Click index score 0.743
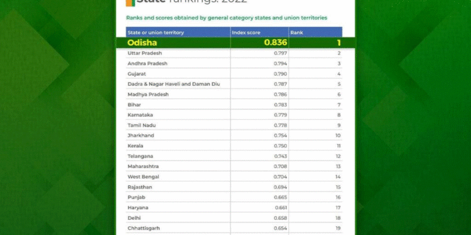 [x=280, y=156]
